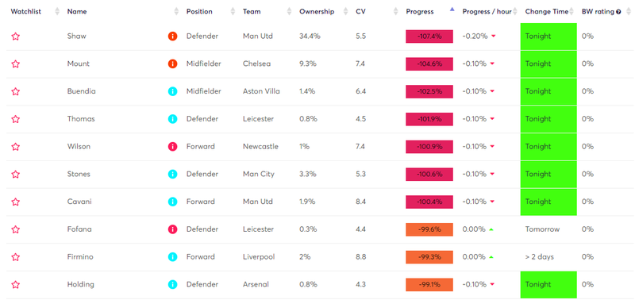Click the BW rating help question mark
Screen dimensions: 635x300
coord(618,12)
